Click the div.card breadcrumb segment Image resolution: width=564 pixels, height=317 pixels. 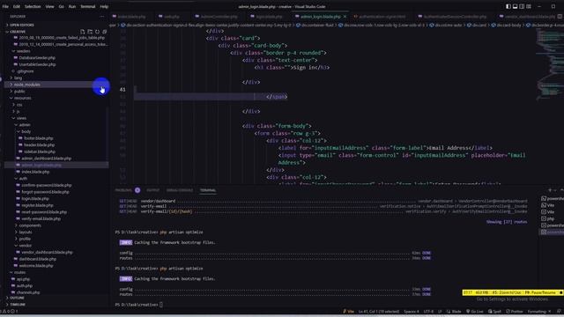477,26
